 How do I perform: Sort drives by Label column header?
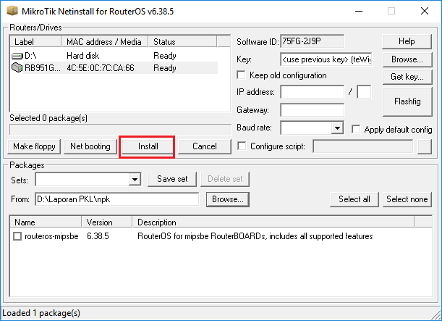[x=35, y=41]
